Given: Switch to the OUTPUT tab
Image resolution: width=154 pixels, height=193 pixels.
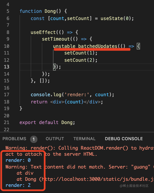Looking at the screenshot, I should coord(55,139).
